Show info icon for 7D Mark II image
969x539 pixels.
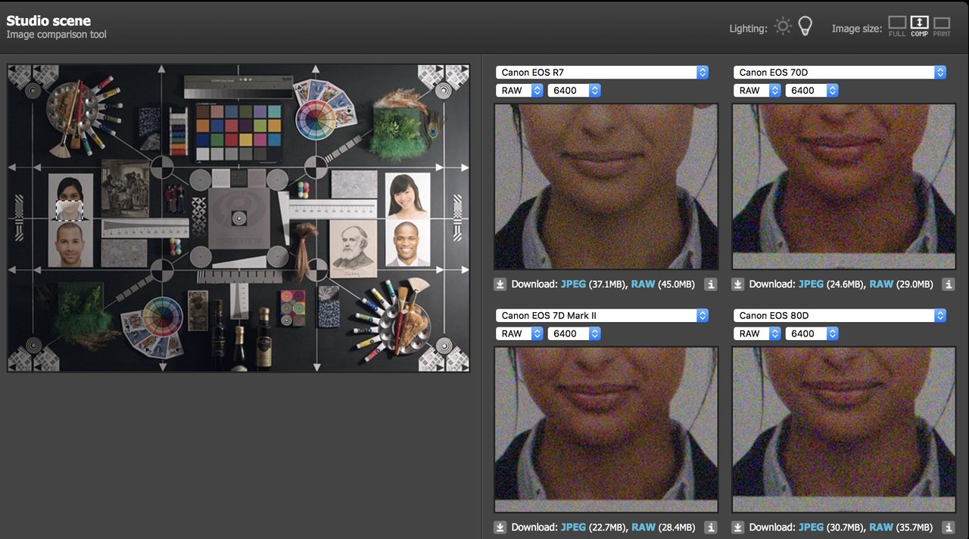tap(710, 527)
